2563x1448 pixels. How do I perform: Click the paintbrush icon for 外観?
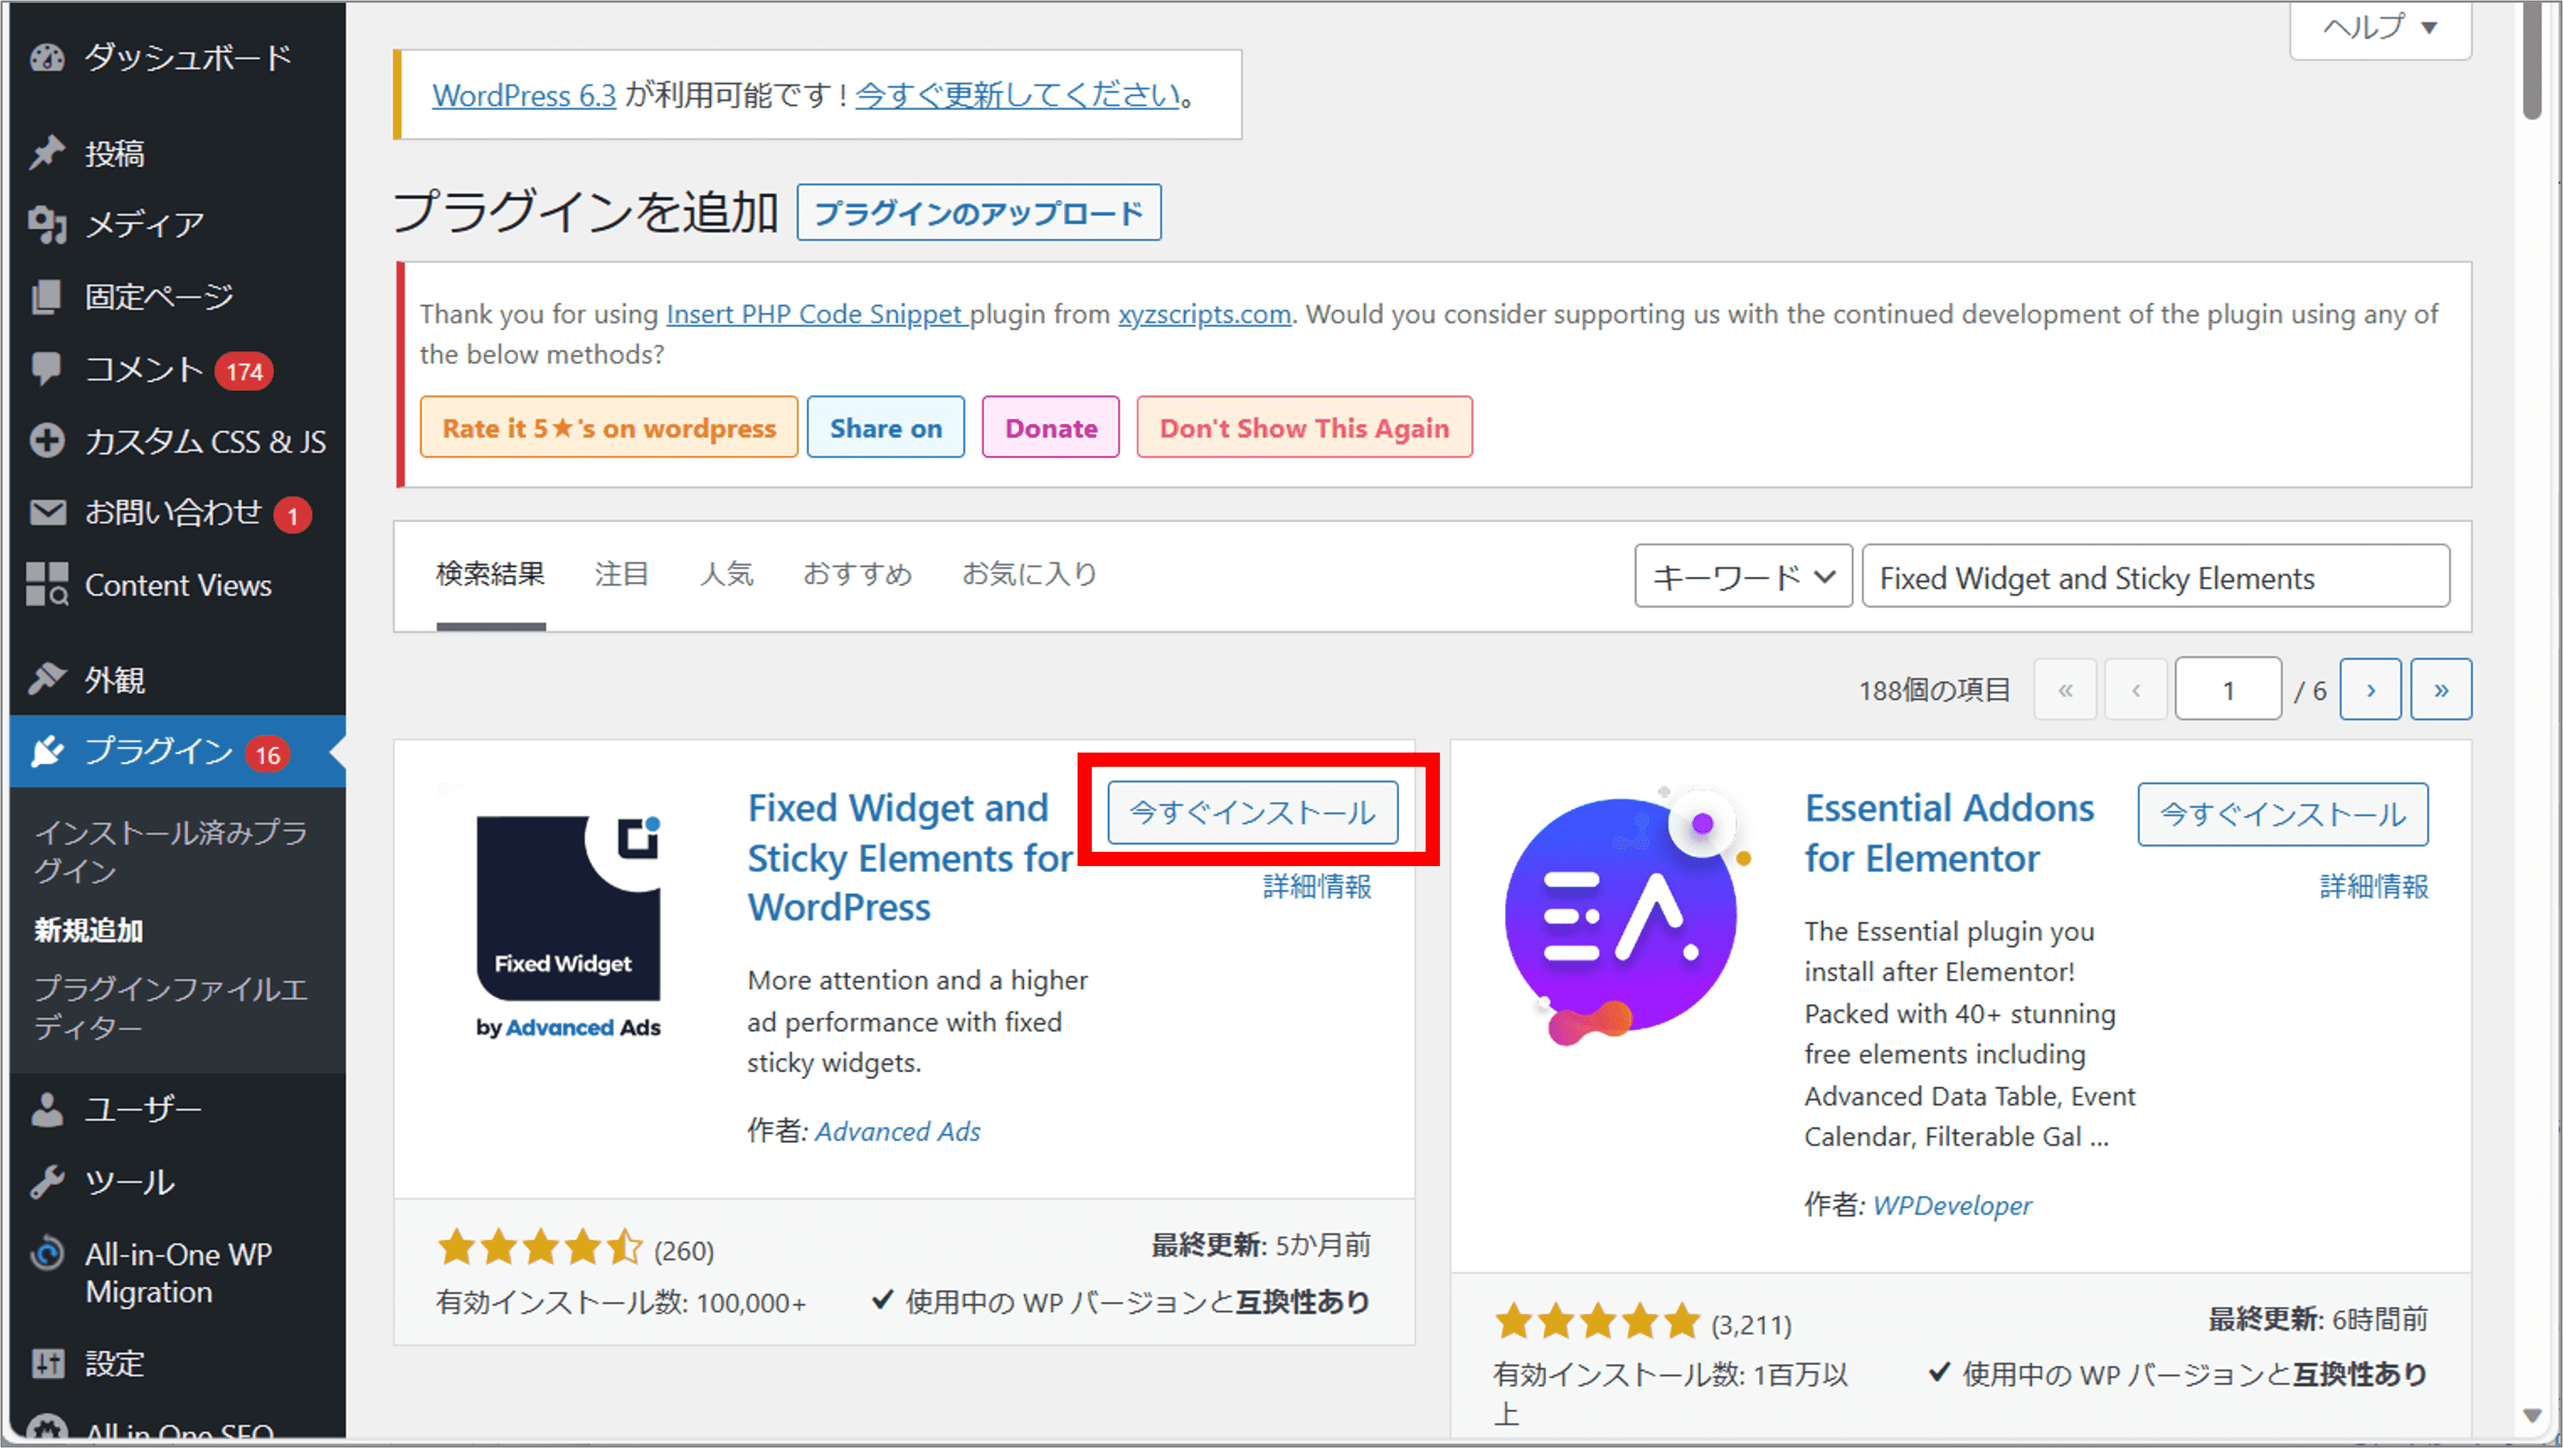pyautogui.click(x=47, y=678)
